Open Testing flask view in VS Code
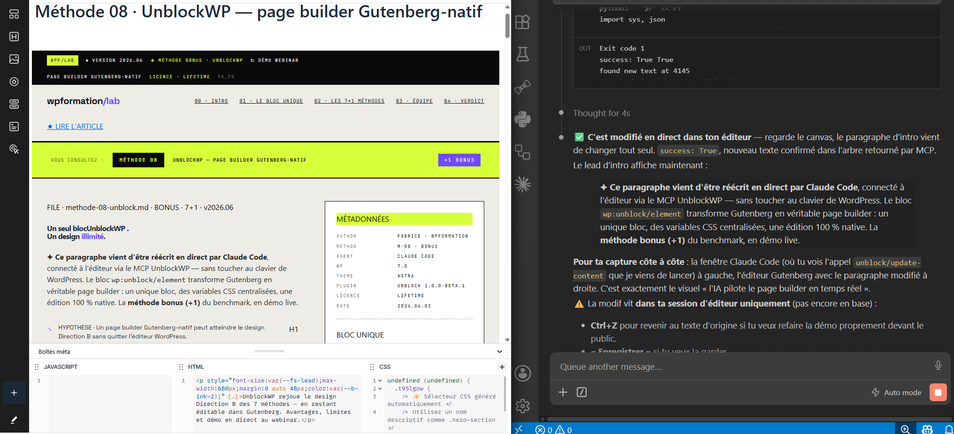The image size is (954, 434). 522,54
